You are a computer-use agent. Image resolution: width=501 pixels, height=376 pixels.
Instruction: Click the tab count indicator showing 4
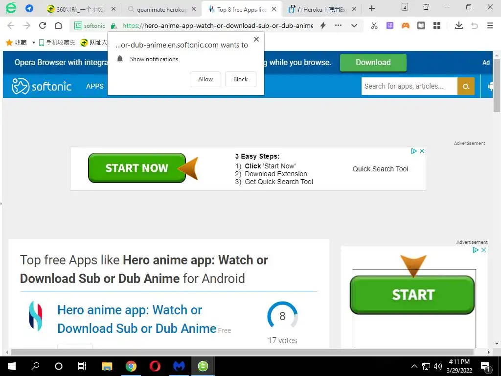(x=405, y=7)
